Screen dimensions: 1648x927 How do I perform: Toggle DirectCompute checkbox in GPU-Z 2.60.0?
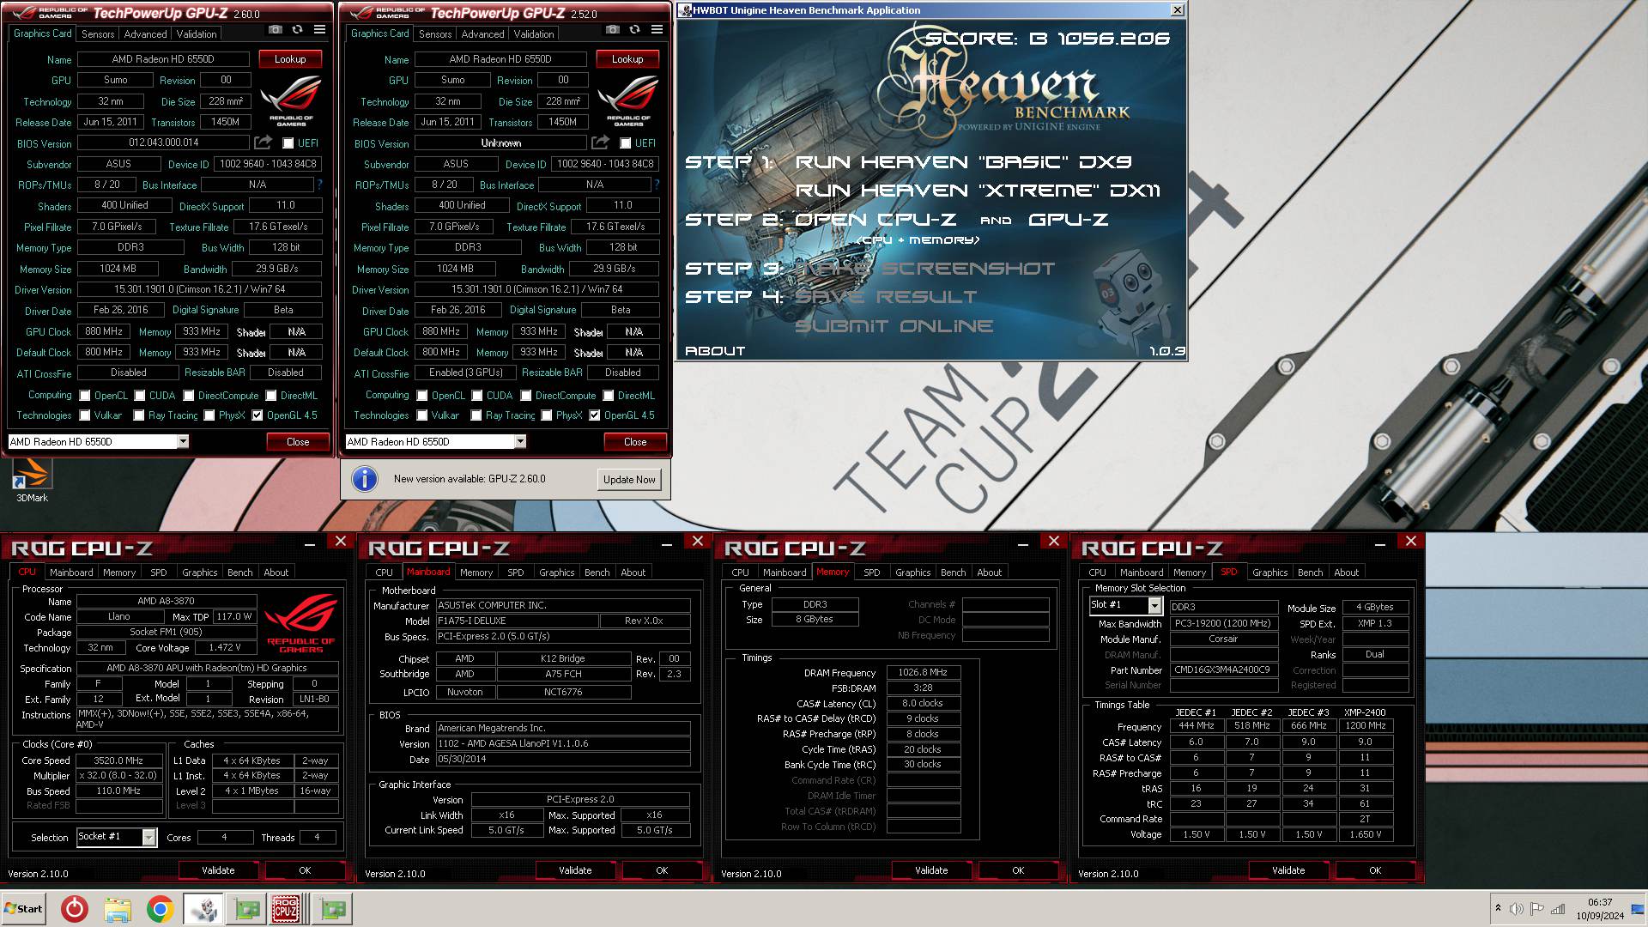tap(189, 396)
